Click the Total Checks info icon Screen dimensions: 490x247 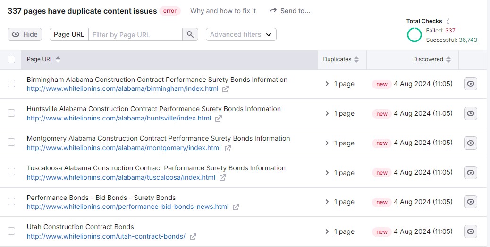448,21
